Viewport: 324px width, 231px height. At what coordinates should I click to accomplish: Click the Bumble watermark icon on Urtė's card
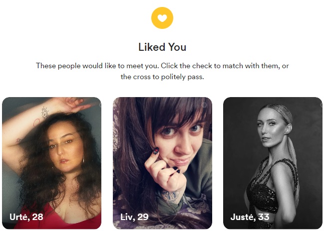click(100, 105)
